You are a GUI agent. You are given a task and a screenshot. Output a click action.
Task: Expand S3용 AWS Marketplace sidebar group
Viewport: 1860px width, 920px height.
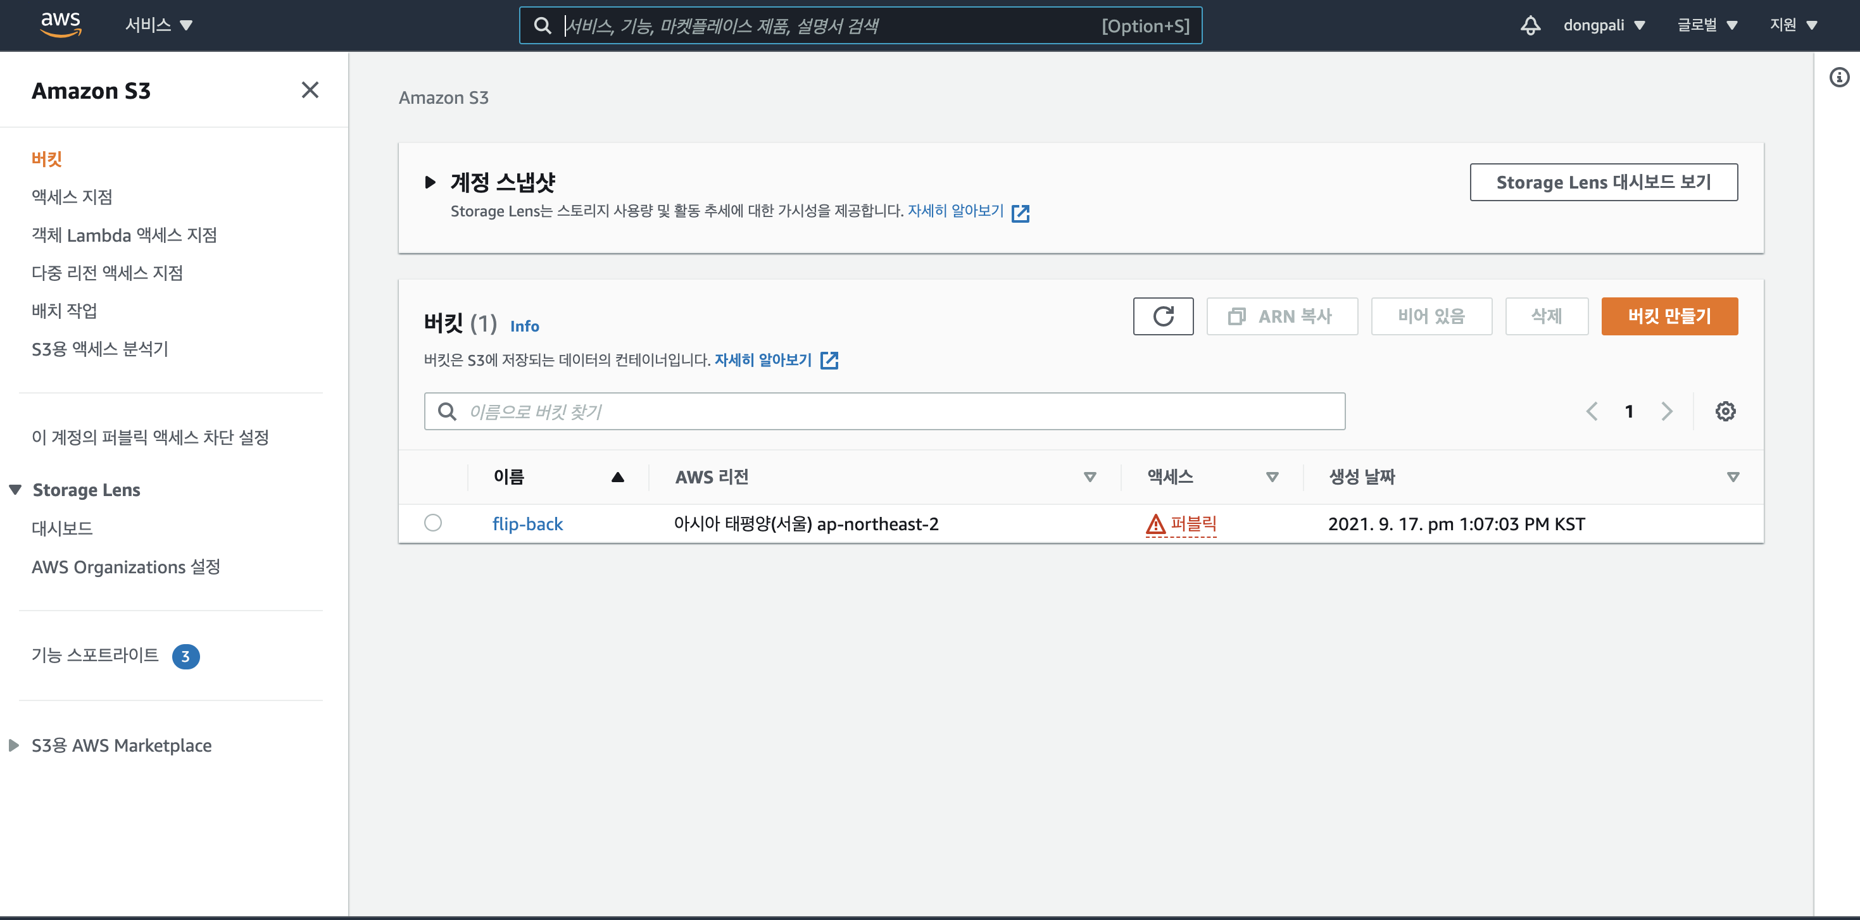point(13,745)
